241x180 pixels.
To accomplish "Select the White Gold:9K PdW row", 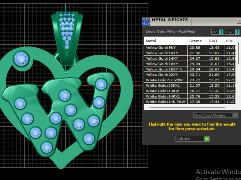I will 190,80.
